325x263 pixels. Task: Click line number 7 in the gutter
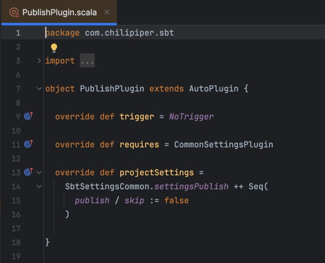click(18, 89)
